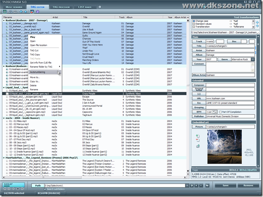
Task: Click the Track field button
Action: pos(199,42)
